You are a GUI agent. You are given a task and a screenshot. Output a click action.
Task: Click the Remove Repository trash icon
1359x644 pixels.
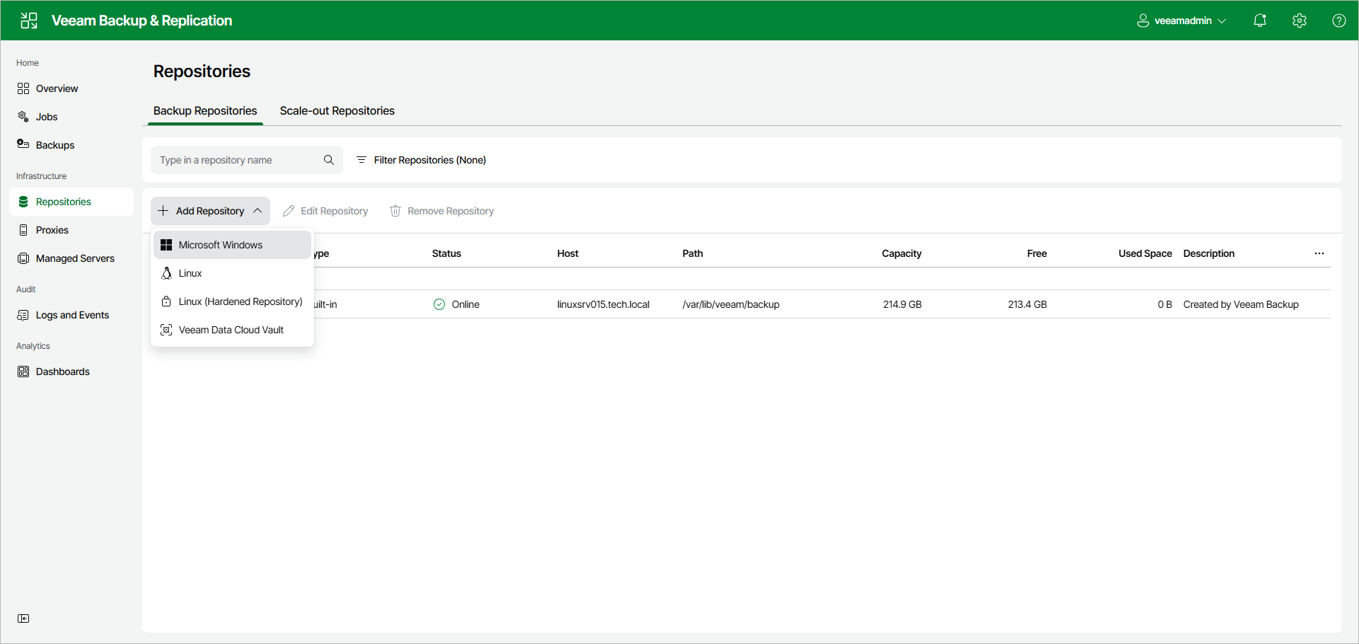click(395, 211)
